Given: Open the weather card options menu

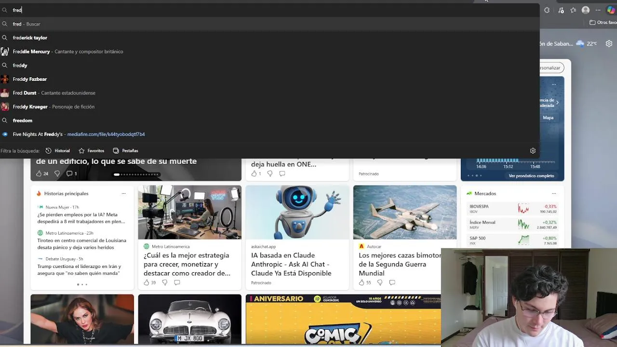Looking at the screenshot, I should 554,84.
